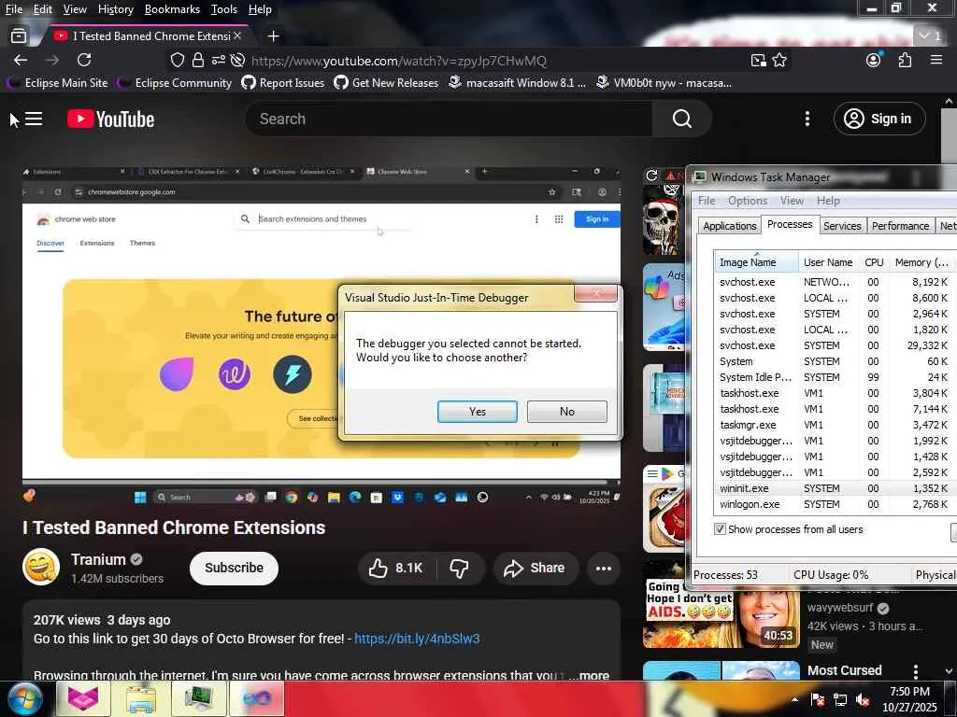Click No in Just-In-Time Debugger dialog

tap(567, 412)
